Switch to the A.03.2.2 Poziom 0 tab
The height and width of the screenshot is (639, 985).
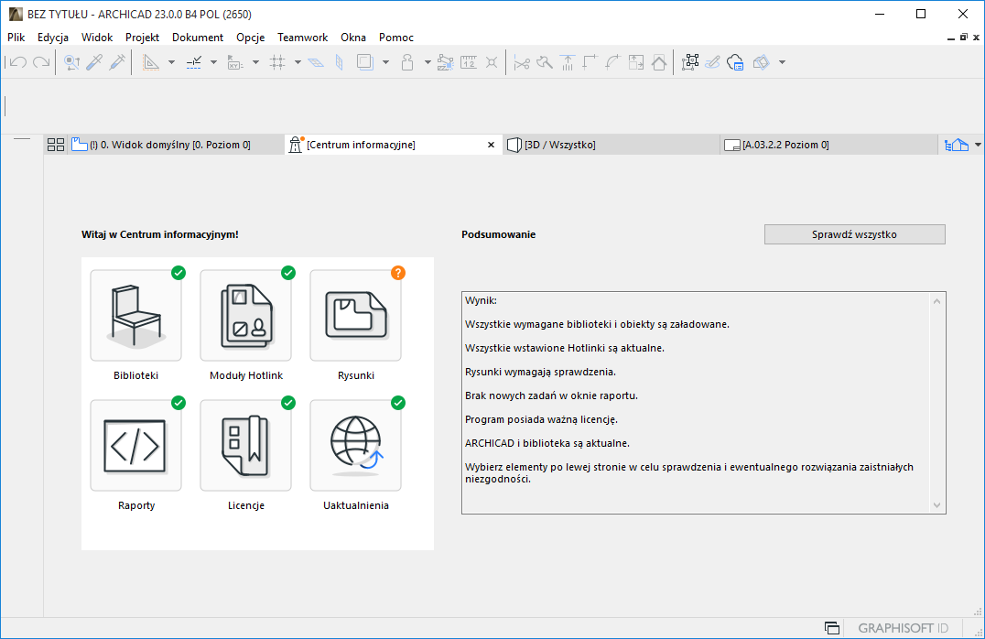[x=785, y=145]
